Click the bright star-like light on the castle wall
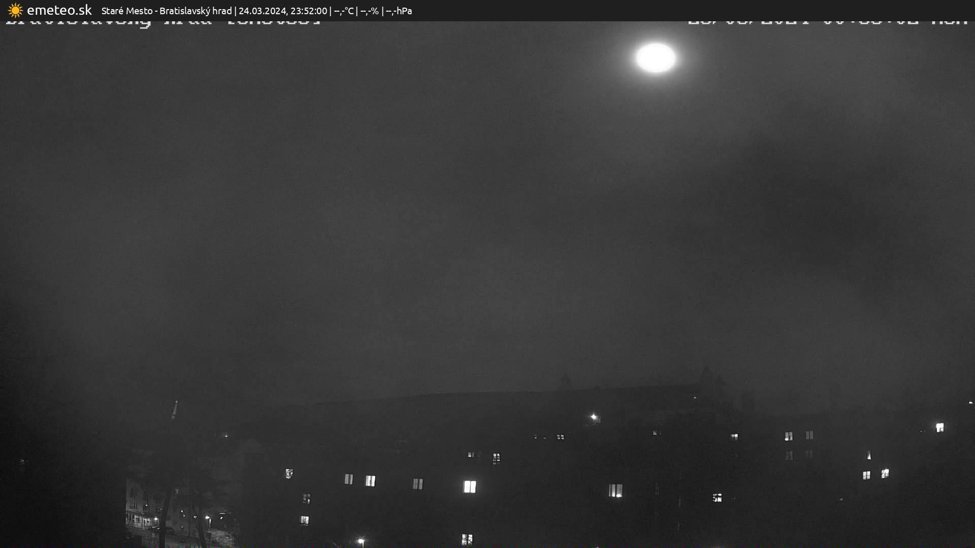975x548 pixels. pos(594,417)
